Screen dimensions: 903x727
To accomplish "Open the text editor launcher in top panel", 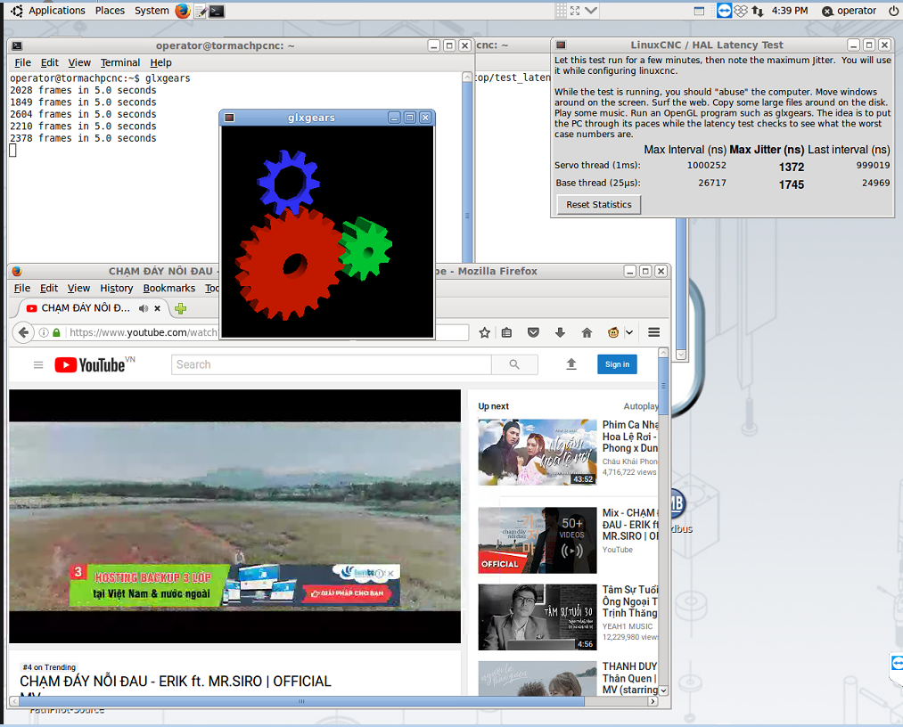I will [200, 11].
